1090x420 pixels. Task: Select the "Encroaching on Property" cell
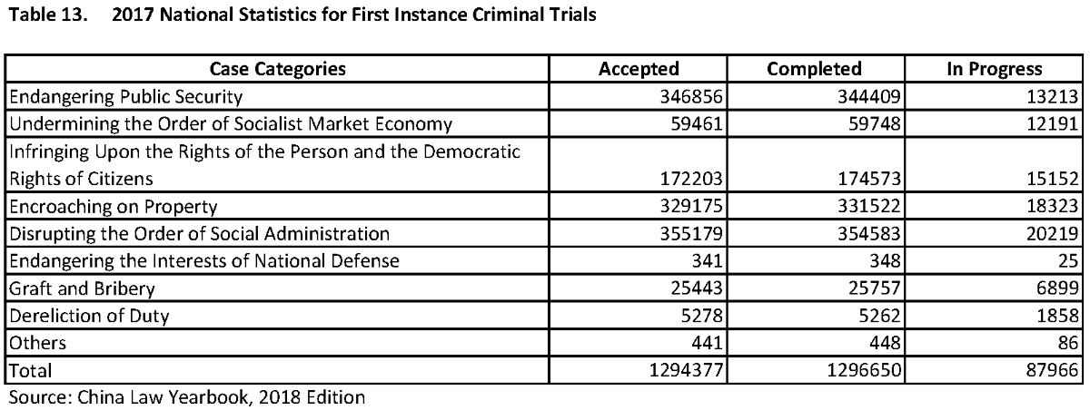(114, 207)
